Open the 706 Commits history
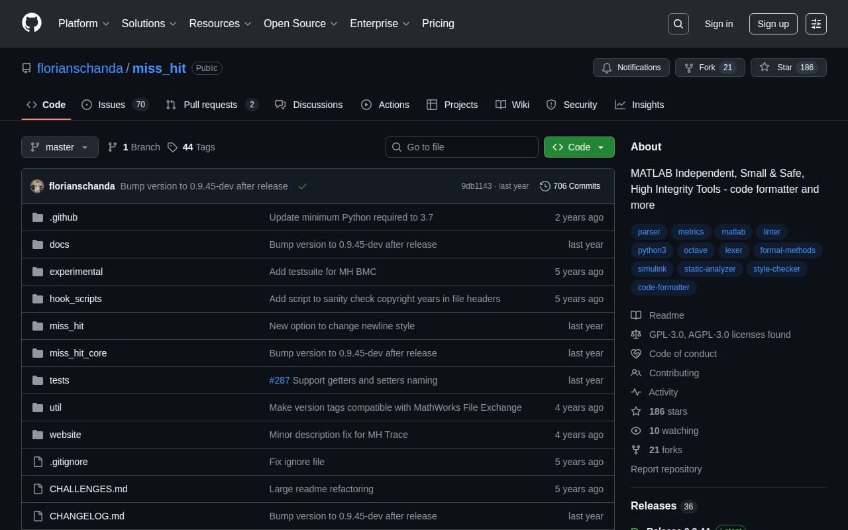 click(x=570, y=186)
